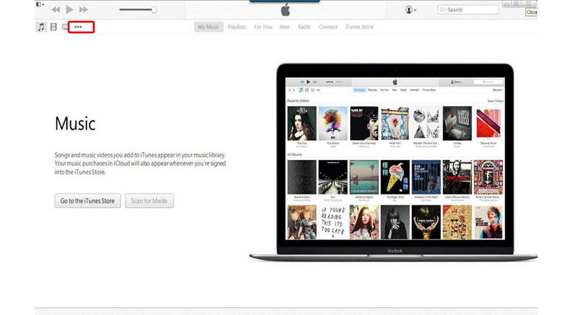Click the Rewind previous track button
The image size is (572, 315).
point(55,10)
